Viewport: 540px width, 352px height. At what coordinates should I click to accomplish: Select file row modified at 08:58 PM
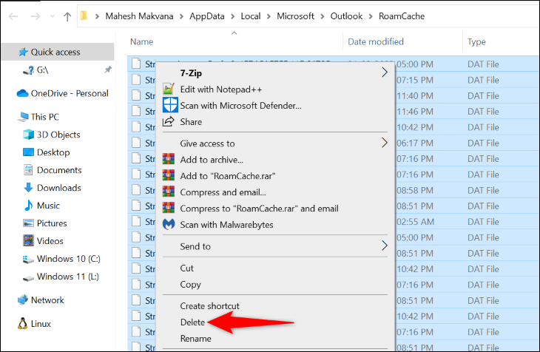pyautogui.click(x=333, y=190)
